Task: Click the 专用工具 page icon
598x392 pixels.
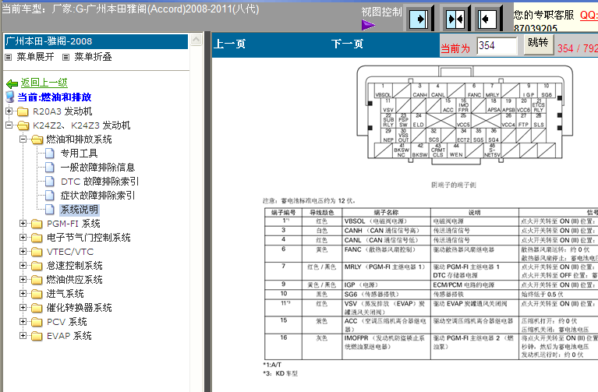Action: click(50, 154)
